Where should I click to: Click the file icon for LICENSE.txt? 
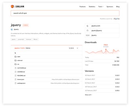[x=15, y=72]
